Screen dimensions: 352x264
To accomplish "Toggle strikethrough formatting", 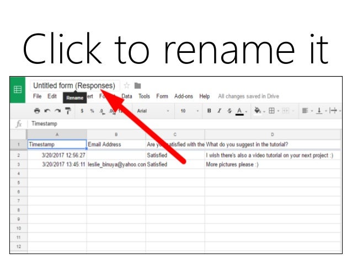I will click(229, 111).
